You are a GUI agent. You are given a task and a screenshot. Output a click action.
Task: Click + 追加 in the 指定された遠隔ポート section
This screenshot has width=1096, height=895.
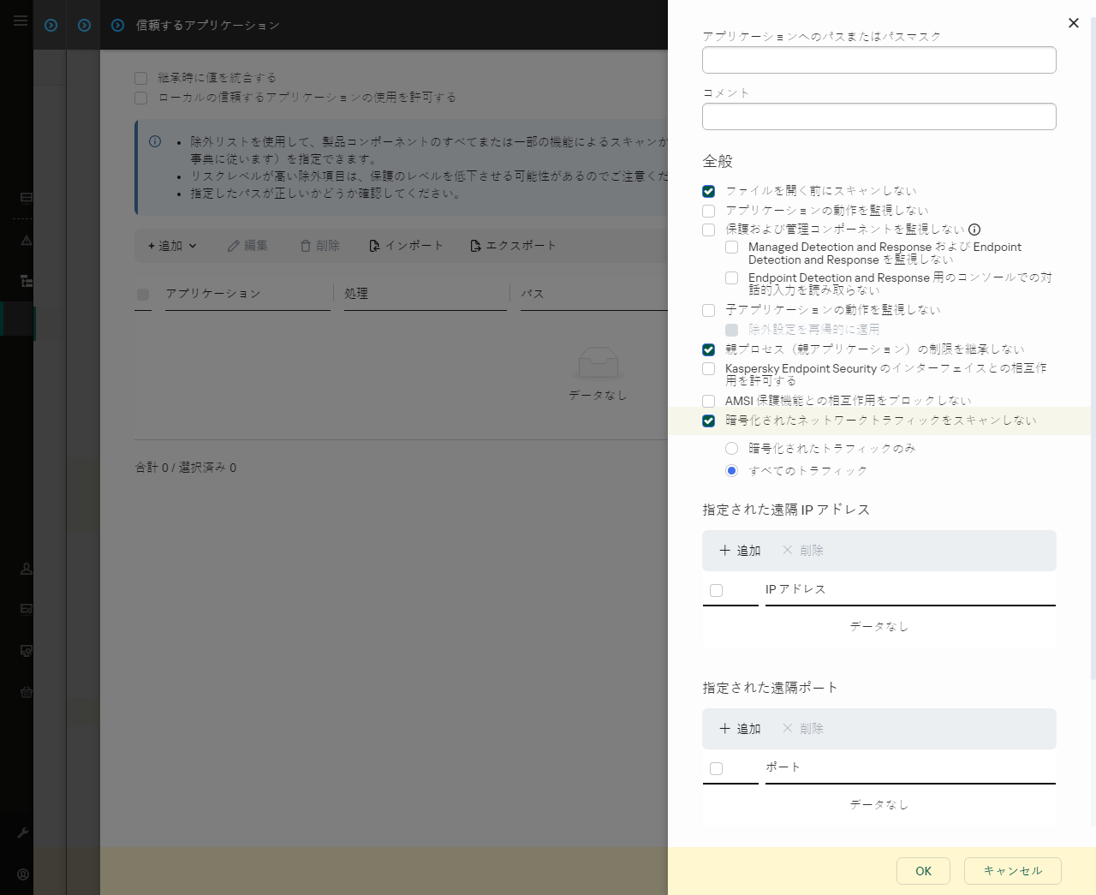click(740, 728)
